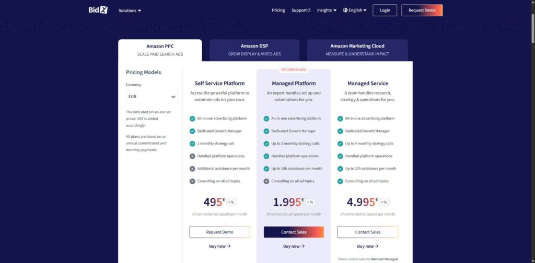Click Contact Sales under Managed Service

368,232
